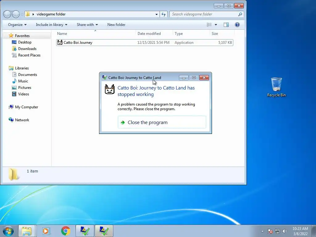The image size is (316, 237).
Task: Click the first error report taskbar item
Action: tap(85, 231)
